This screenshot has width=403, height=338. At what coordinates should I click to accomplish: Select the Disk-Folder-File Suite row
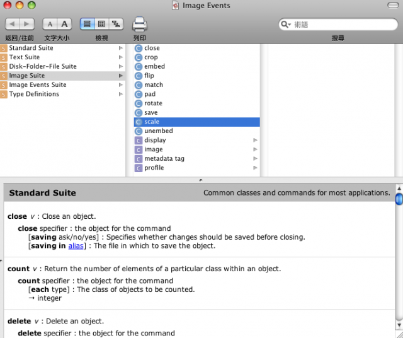click(62, 66)
